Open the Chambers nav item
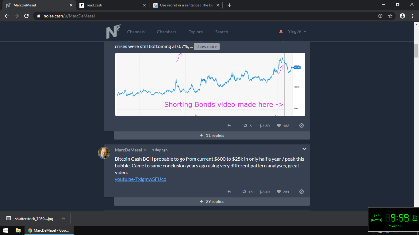The height and width of the screenshot is (235, 419). click(x=167, y=32)
